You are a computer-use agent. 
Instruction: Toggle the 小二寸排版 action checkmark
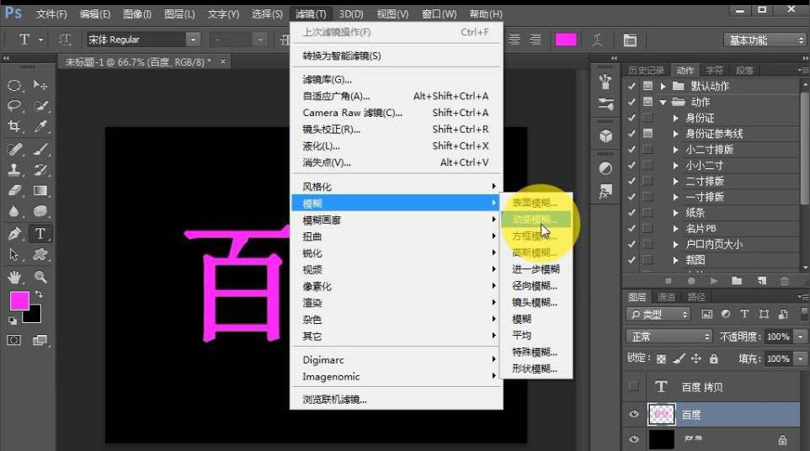[631, 150]
